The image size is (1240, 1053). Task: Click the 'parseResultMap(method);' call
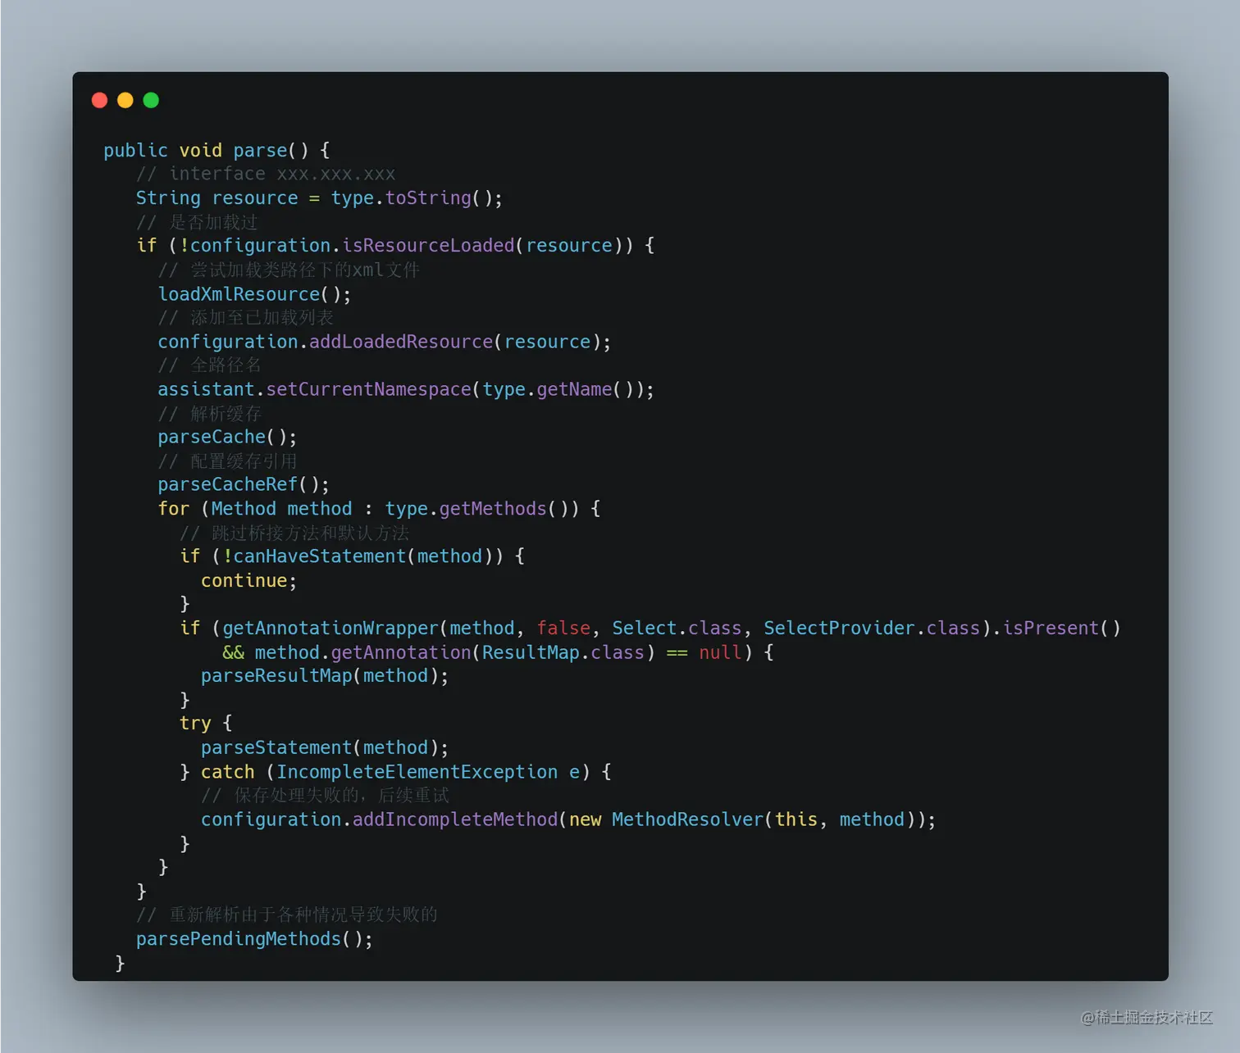(x=325, y=676)
